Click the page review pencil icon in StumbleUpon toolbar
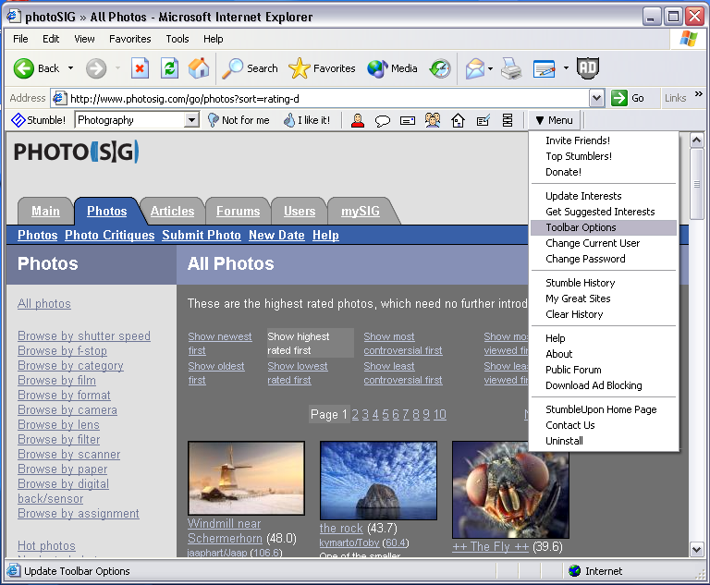The image size is (710, 585). click(484, 120)
